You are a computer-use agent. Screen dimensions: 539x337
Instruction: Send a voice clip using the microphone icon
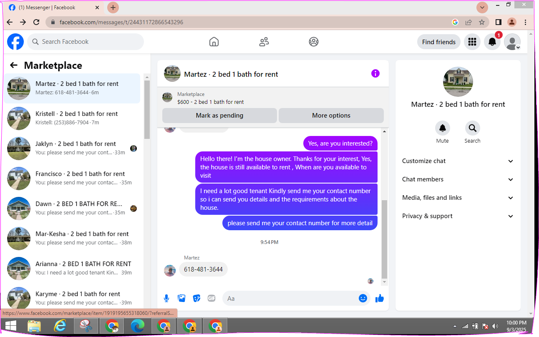(x=166, y=298)
